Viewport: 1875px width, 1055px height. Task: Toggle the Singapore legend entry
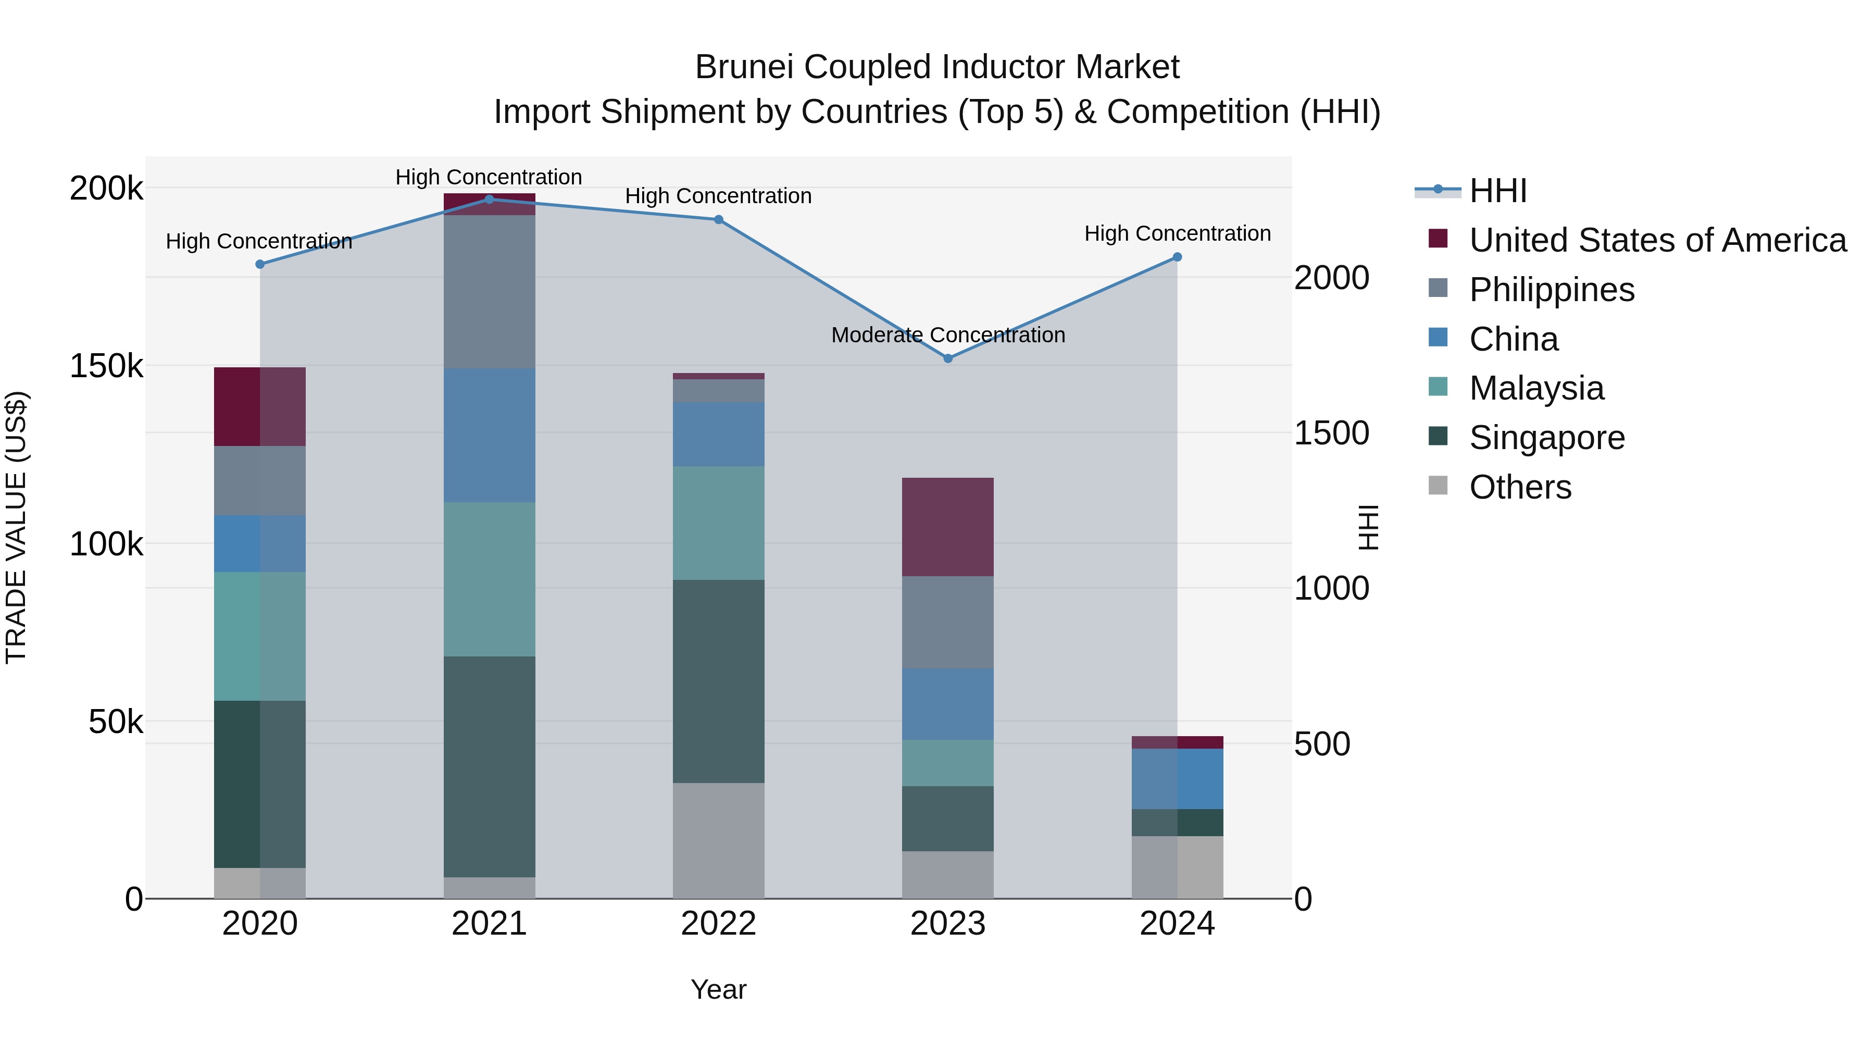point(1527,437)
